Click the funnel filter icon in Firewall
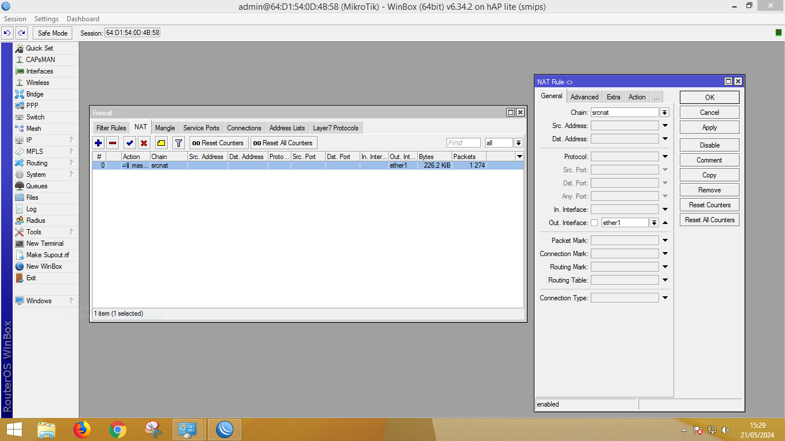The width and height of the screenshot is (785, 441). coord(179,143)
